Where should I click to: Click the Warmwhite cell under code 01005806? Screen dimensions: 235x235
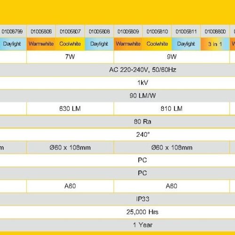coord(41,44)
